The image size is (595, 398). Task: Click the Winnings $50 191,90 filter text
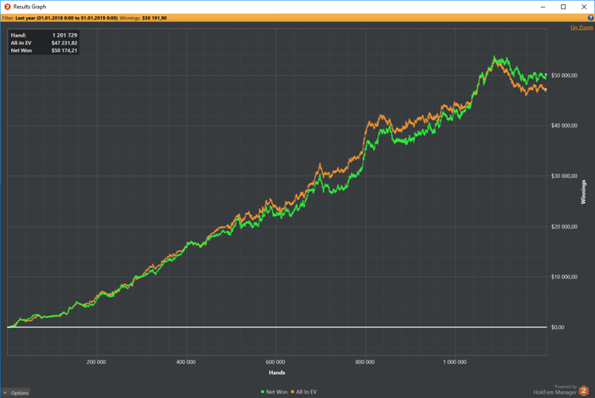(x=143, y=18)
